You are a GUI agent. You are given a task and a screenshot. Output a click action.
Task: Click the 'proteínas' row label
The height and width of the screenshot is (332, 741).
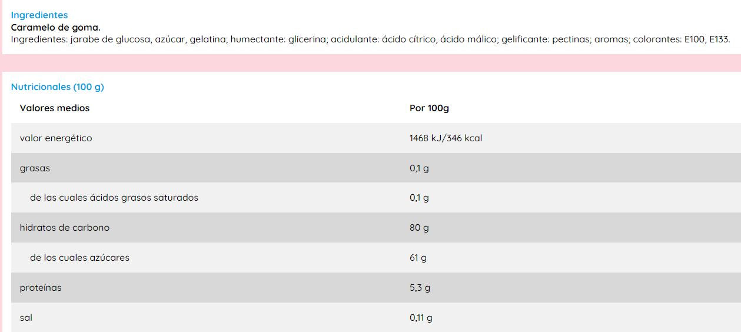point(41,288)
